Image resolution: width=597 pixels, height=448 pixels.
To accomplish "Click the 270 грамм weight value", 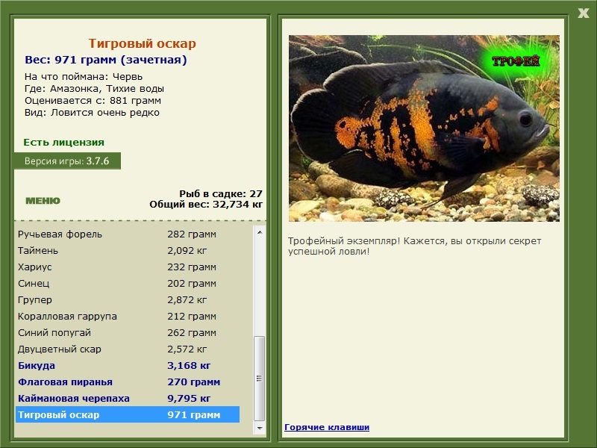I will pyautogui.click(x=194, y=382).
